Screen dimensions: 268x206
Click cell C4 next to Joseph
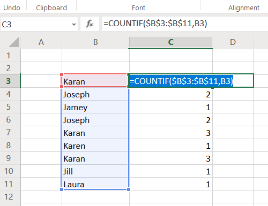(x=171, y=94)
